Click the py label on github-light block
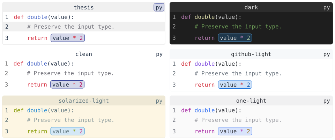335x140 pixels. click(327, 54)
